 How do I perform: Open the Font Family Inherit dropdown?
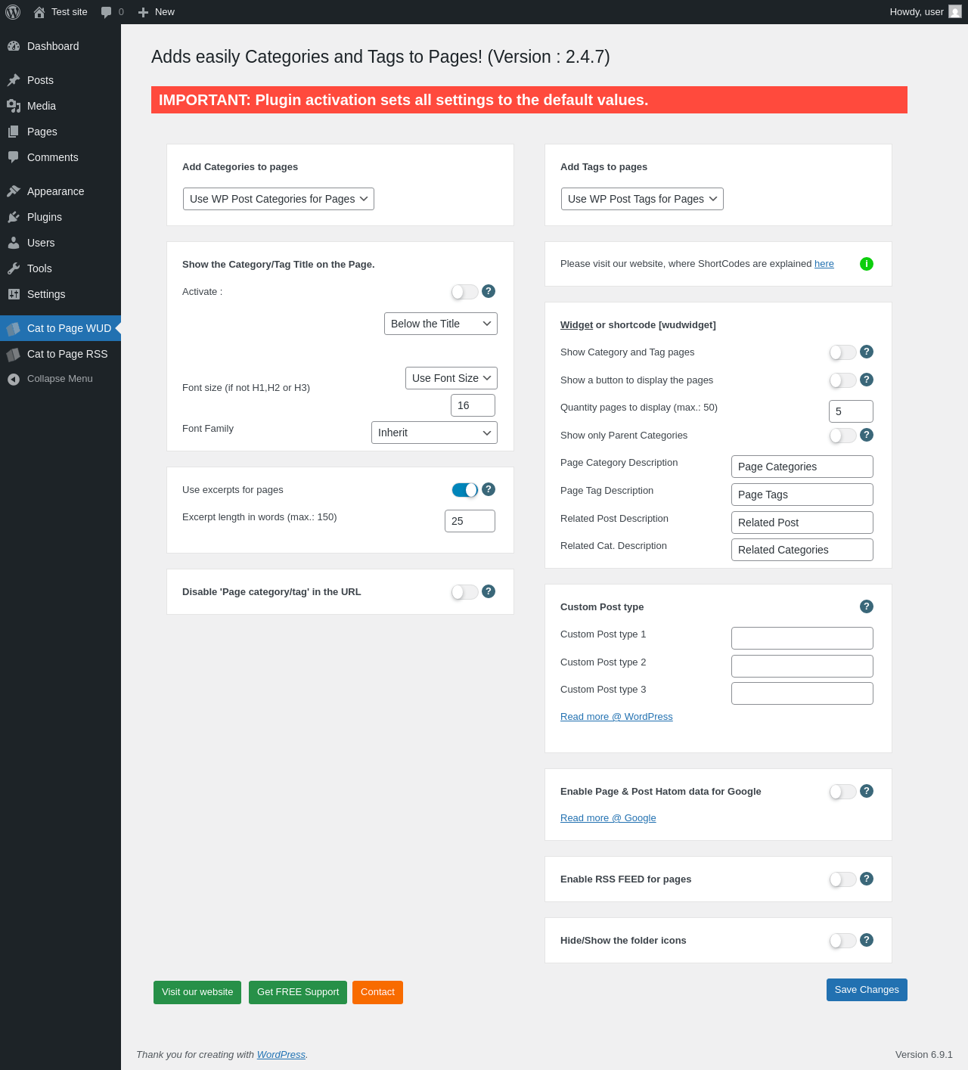434,433
